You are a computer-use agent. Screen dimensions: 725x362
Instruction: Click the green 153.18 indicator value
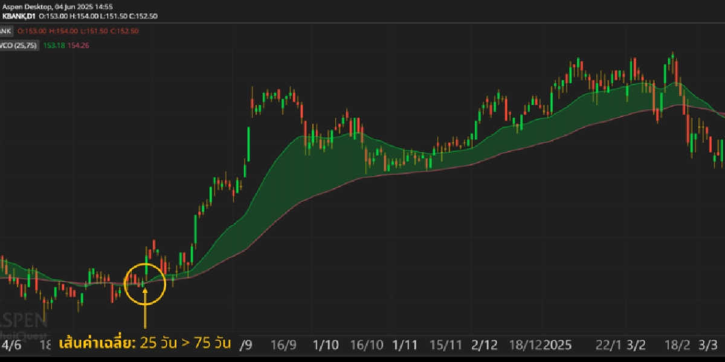tap(54, 45)
